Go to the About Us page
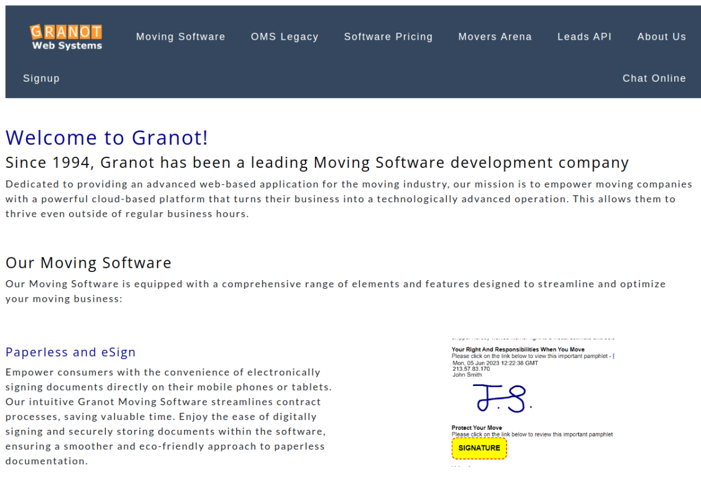This screenshot has width=701, height=493. coord(662,37)
